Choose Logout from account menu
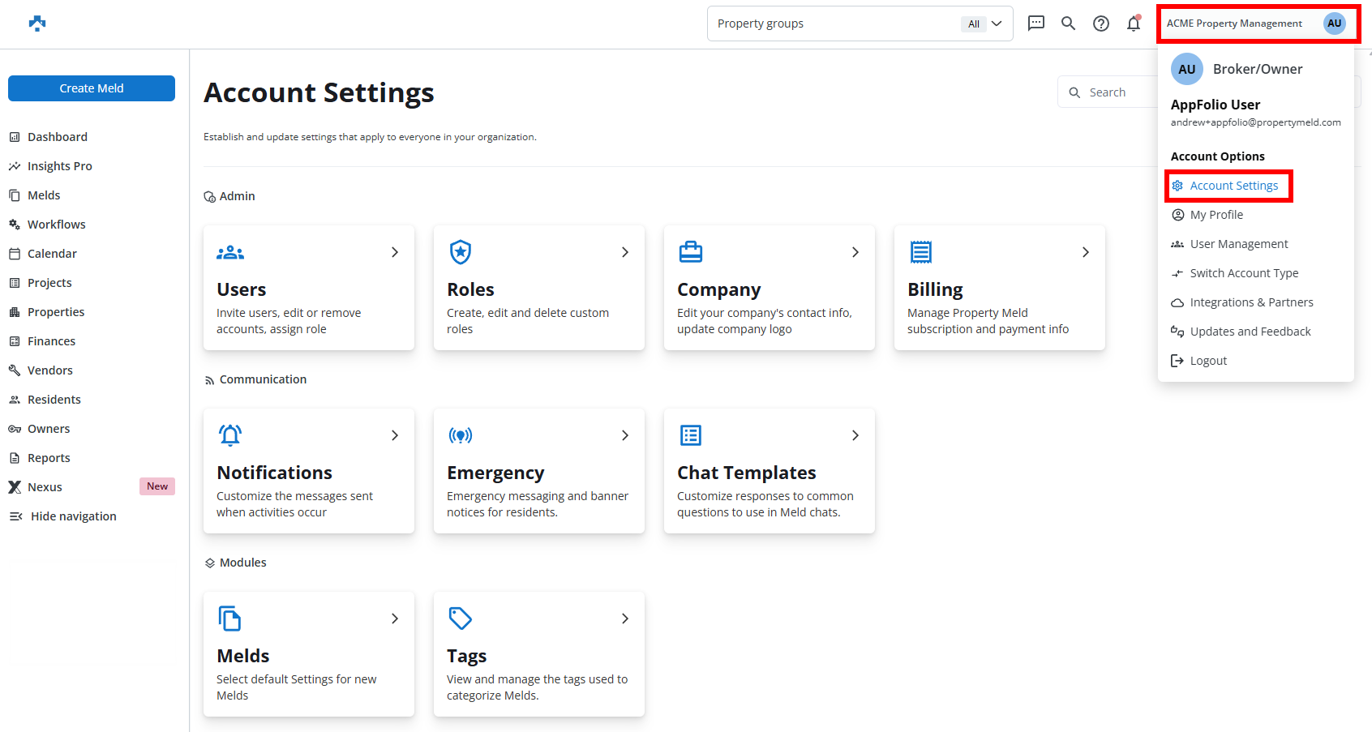This screenshot has height=732, width=1372. click(1208, 361)
